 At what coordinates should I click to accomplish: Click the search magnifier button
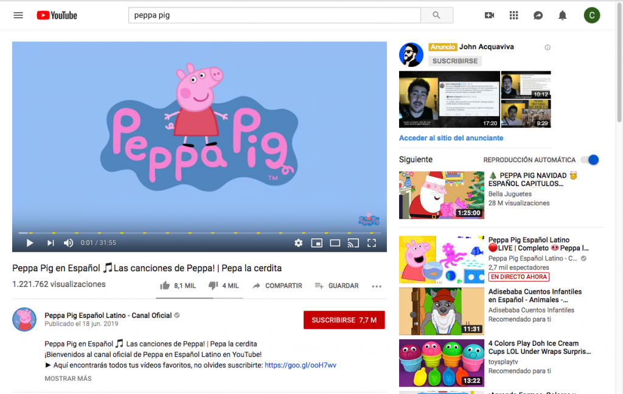[436, 15]
